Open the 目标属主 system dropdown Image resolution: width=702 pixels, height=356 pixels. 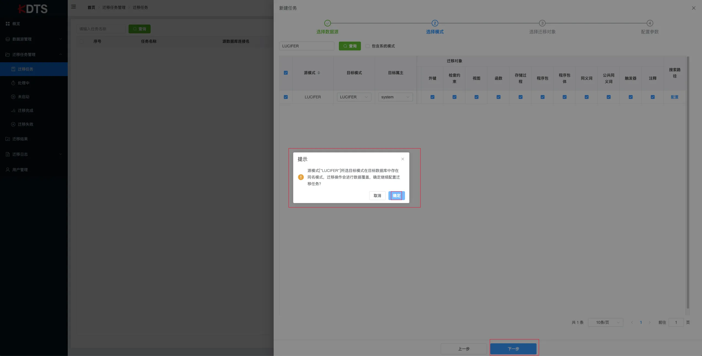coord(395,97)
